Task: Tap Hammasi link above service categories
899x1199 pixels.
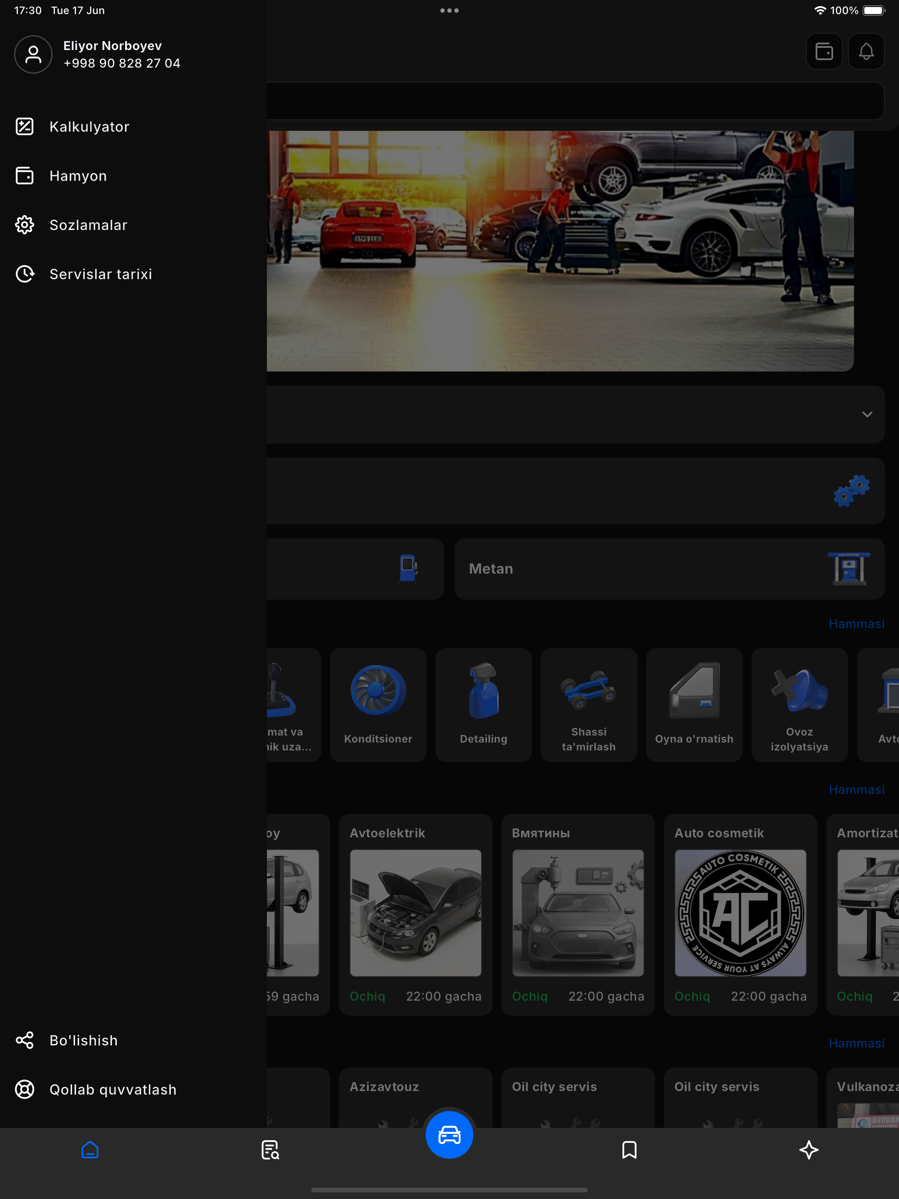Action: [x=856, y=624]
